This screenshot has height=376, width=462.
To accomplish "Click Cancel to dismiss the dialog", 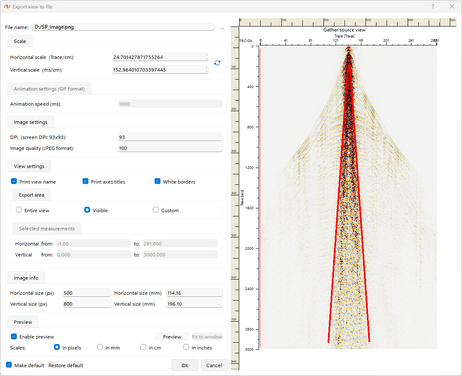I will pyautogui.click(x=214, y=365).
